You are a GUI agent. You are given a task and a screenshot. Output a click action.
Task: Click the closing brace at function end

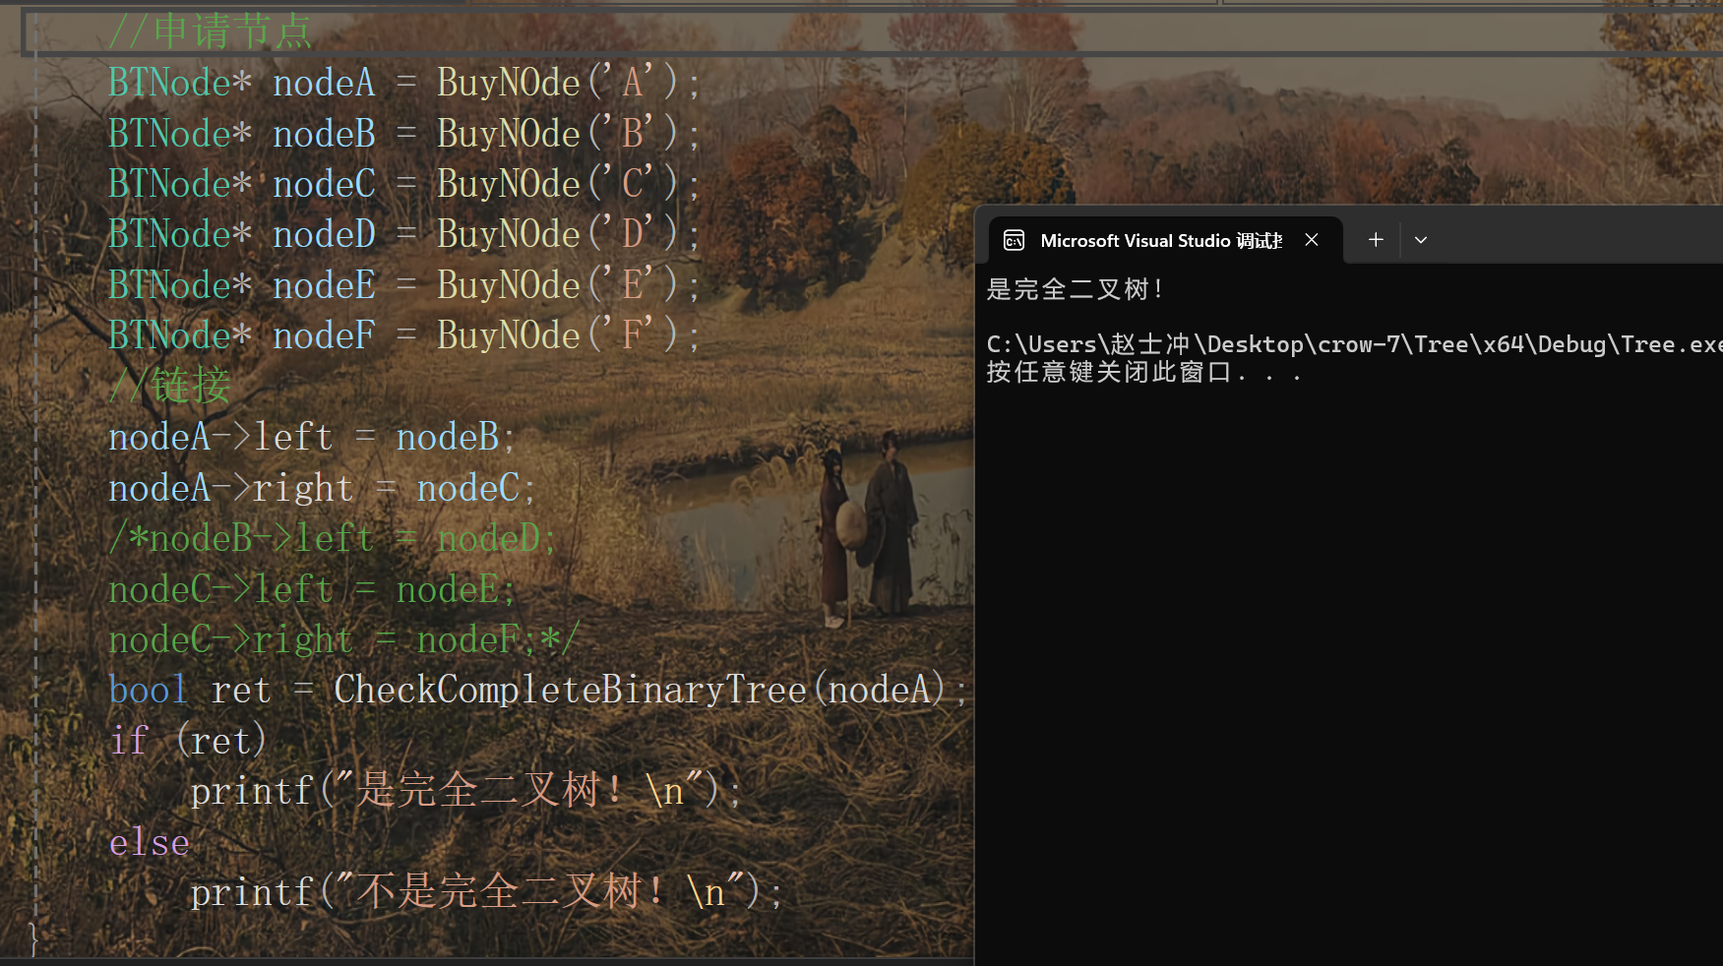point(33,938)
